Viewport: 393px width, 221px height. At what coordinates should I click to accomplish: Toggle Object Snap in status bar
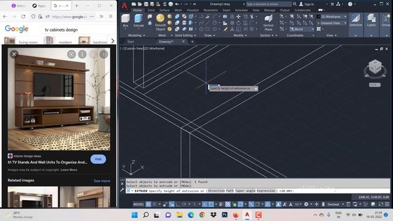click(x=211, y=204)
